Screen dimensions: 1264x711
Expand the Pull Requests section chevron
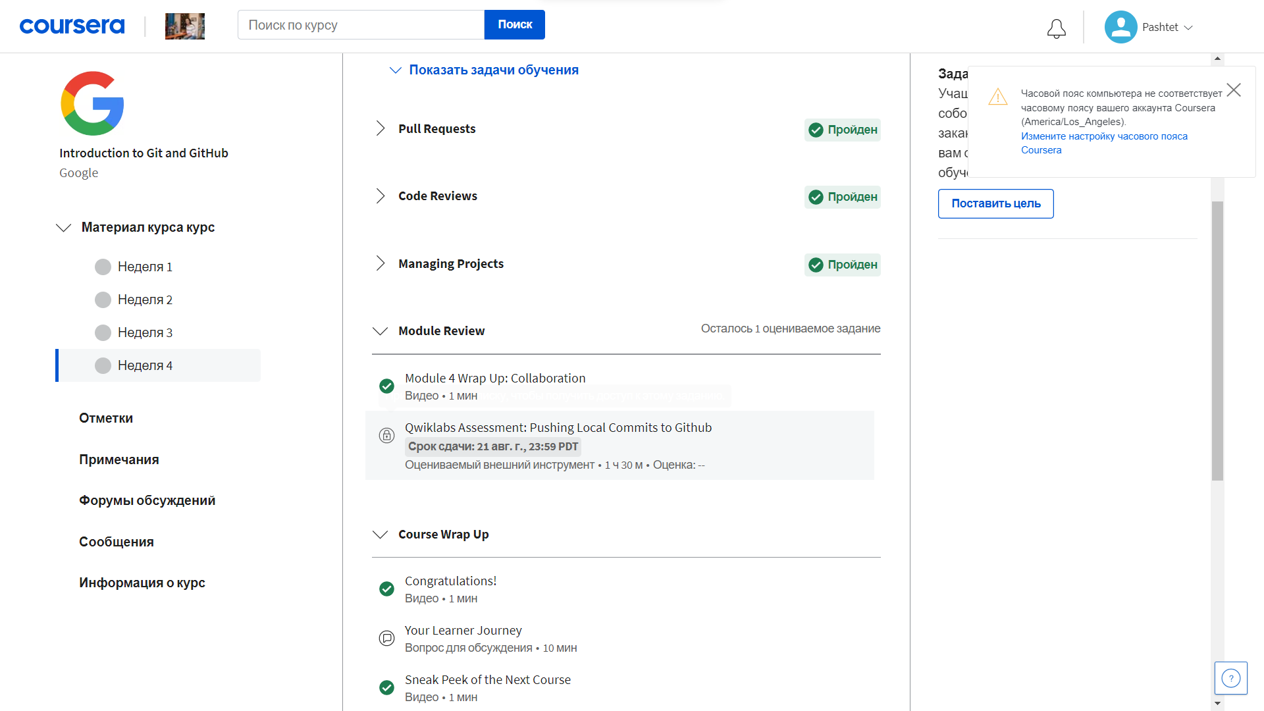[x=380, y=128]
